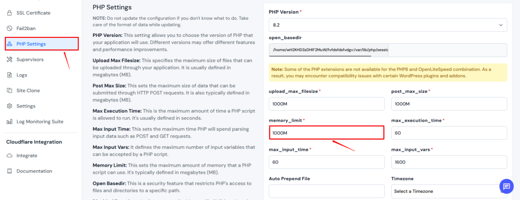
Task: Open the Select a Timezone dropdown
Action: click(449, 191)
